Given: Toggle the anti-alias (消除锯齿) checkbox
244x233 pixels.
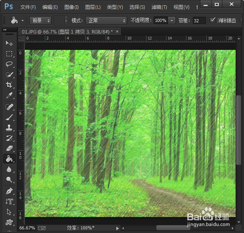Looking at the screenshot, I should click(212, 20).
